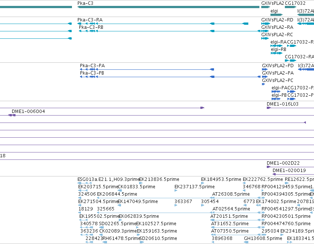Select EST RP004129459.5prime
Image resolution: width=314 pixels, height=244 pixels.
point(286,187)
